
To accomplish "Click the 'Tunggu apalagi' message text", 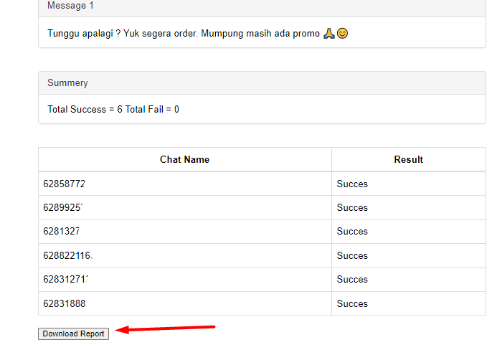I will click(x=183, y=34).
